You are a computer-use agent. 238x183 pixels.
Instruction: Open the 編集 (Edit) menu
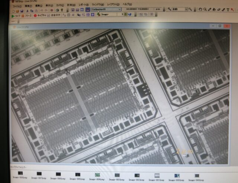[39, 6]
